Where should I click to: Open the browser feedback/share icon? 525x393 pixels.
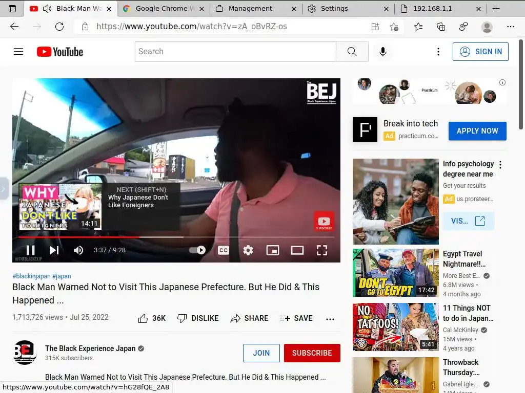coord(463,27)
